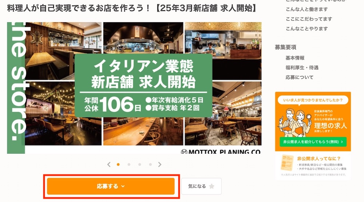Click the 非公開求人ってなに？ document icon

click(287, 163)
